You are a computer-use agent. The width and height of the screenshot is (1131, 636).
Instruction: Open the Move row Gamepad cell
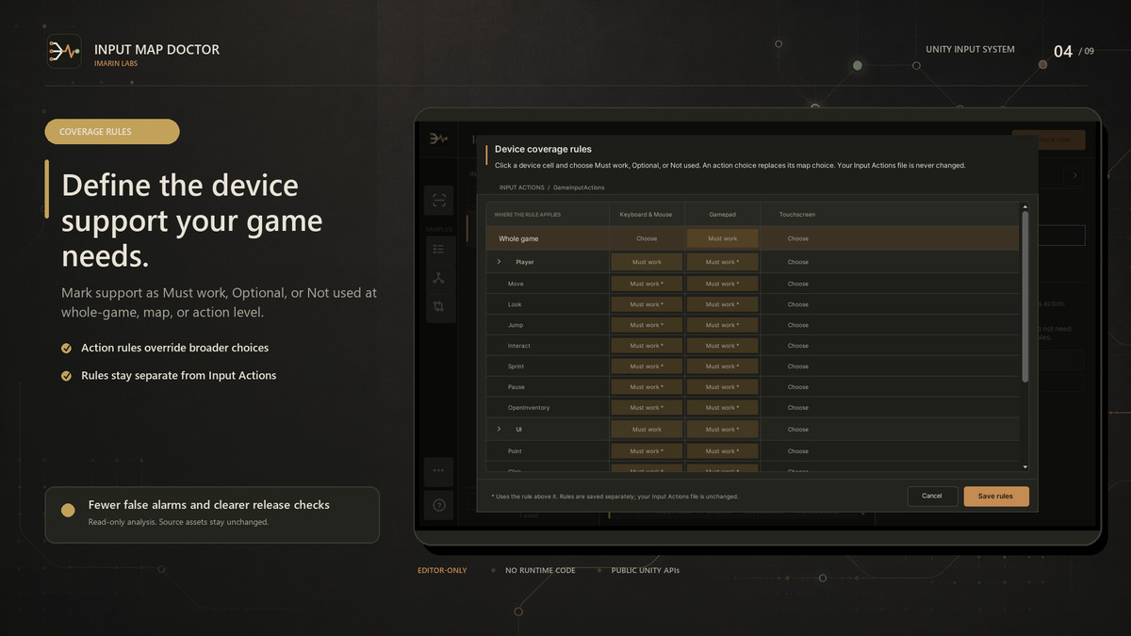tap(722, 284)
